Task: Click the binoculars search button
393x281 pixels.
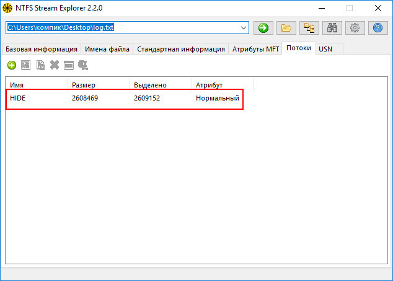Action: point(332,28)
